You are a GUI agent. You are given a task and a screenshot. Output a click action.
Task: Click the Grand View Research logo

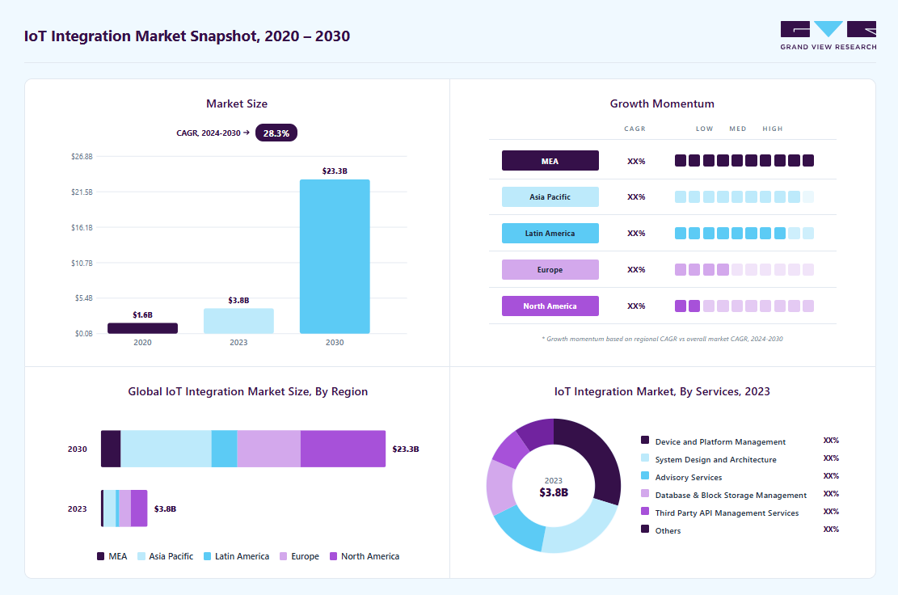[828, 36]
